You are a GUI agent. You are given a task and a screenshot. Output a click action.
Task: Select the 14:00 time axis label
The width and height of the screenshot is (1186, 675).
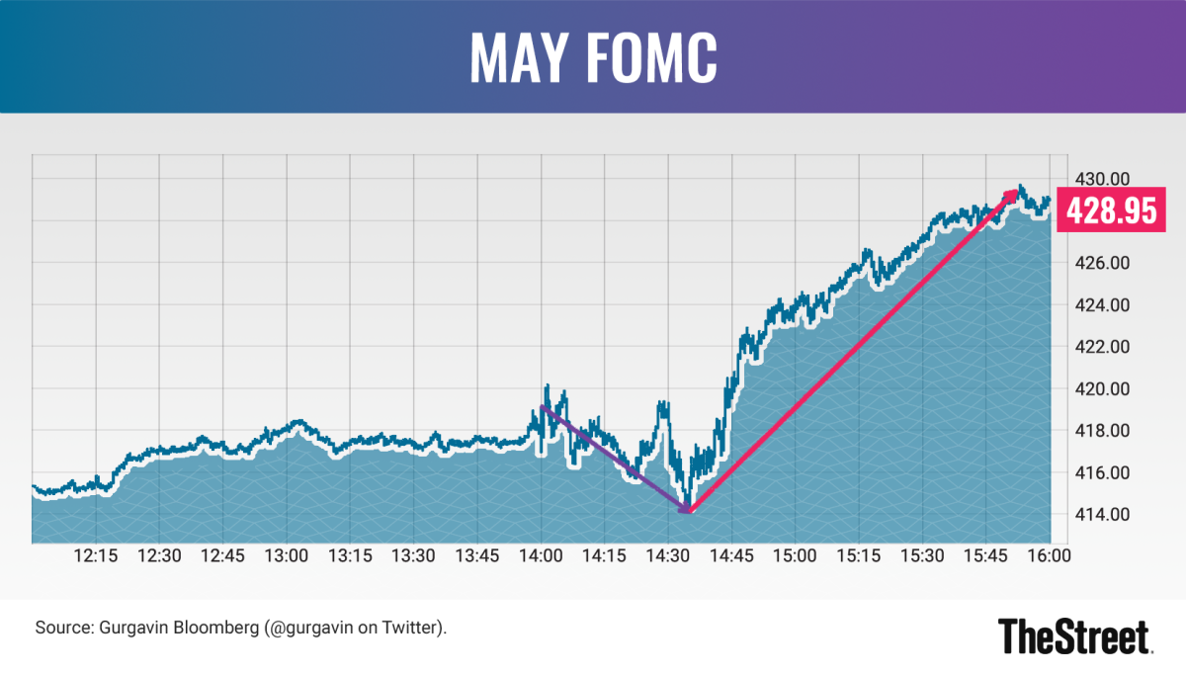pos(541,555)
